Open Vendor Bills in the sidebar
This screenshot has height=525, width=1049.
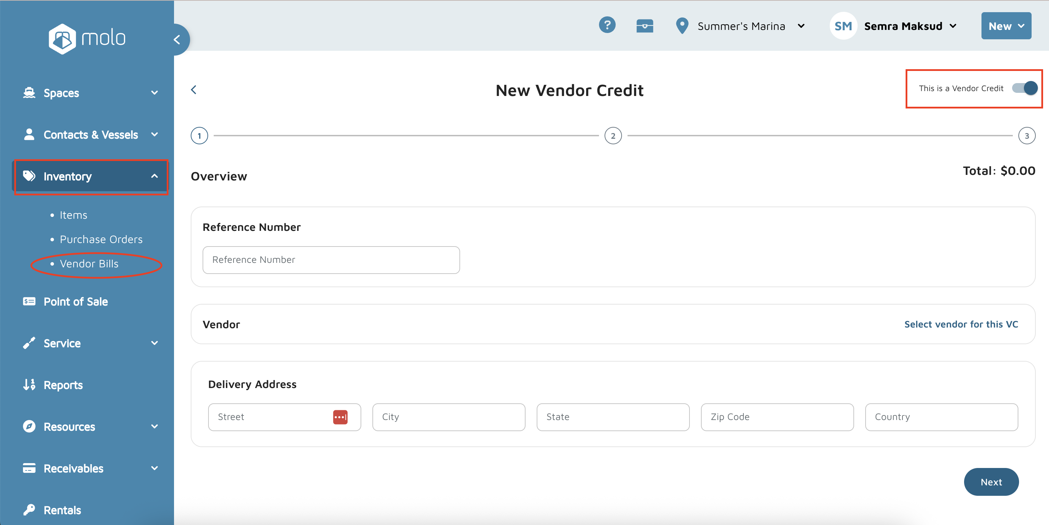pyautogui.click(x=89, y=264)
